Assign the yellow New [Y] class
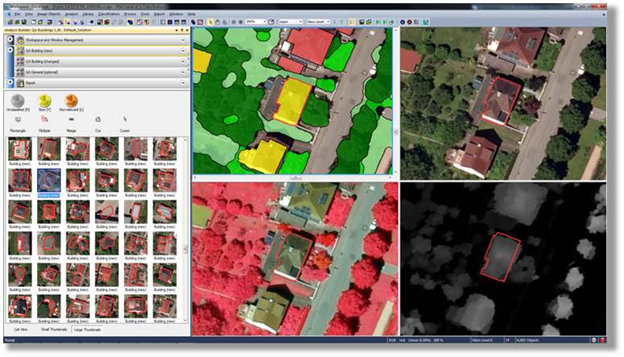This screenshot has height=357, width=624. point(44,103)
